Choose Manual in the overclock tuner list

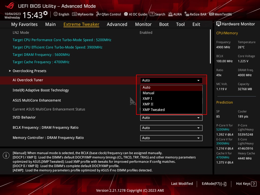pyautogui.click(x=171, y=93)
